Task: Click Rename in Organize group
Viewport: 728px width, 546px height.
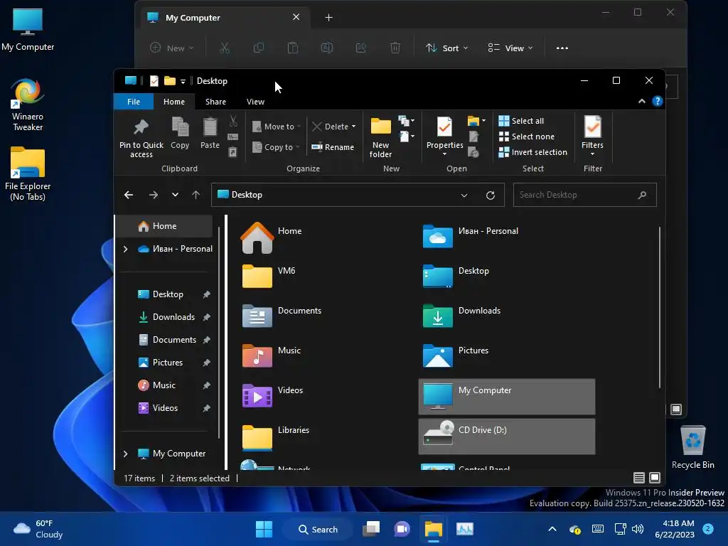Action: click(x=333, y=147)
